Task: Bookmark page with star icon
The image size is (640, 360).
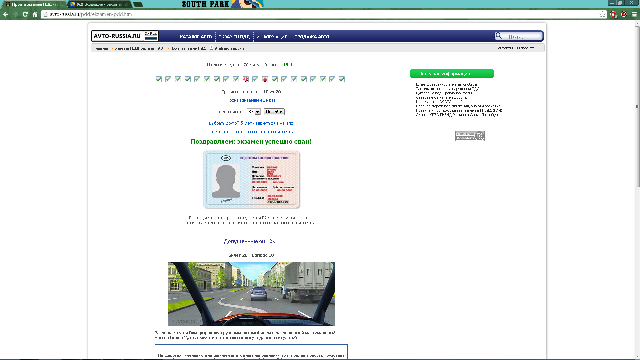Action: pyautogui.click(x=602, y=14)
